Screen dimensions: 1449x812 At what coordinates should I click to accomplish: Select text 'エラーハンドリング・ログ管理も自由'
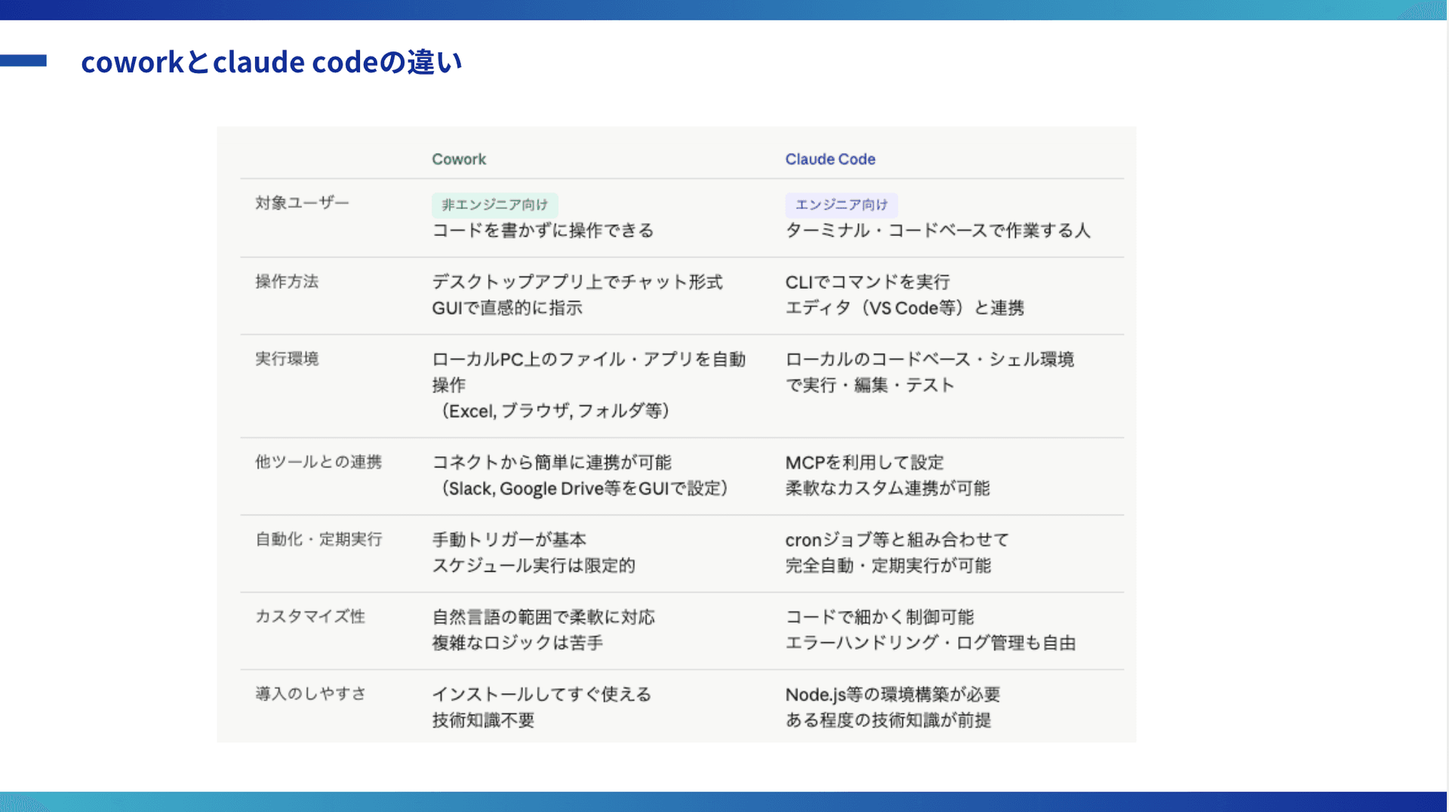[931, 643]
